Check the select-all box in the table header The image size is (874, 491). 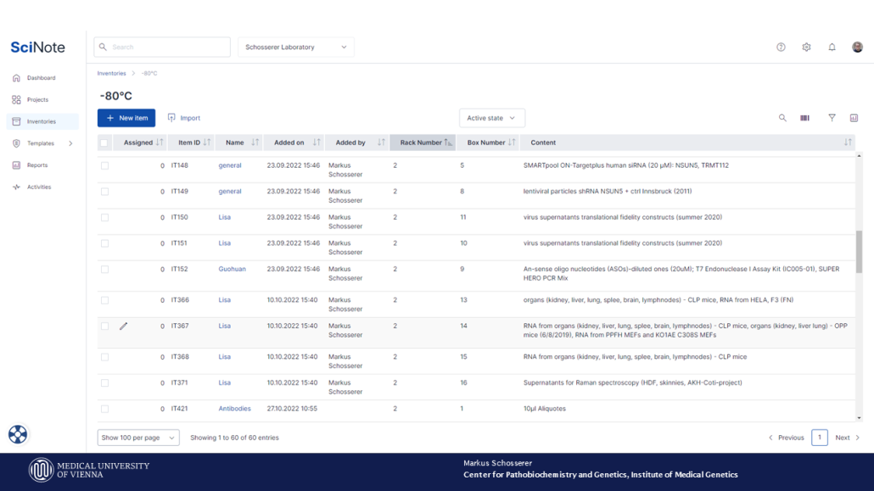click(104, 142)
